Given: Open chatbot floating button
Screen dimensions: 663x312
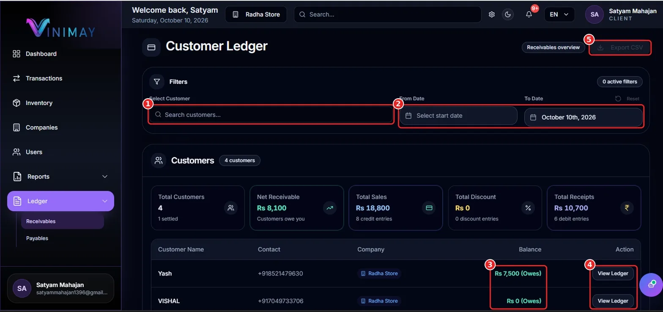Looking at the screenshot, I should pos(650,285).
